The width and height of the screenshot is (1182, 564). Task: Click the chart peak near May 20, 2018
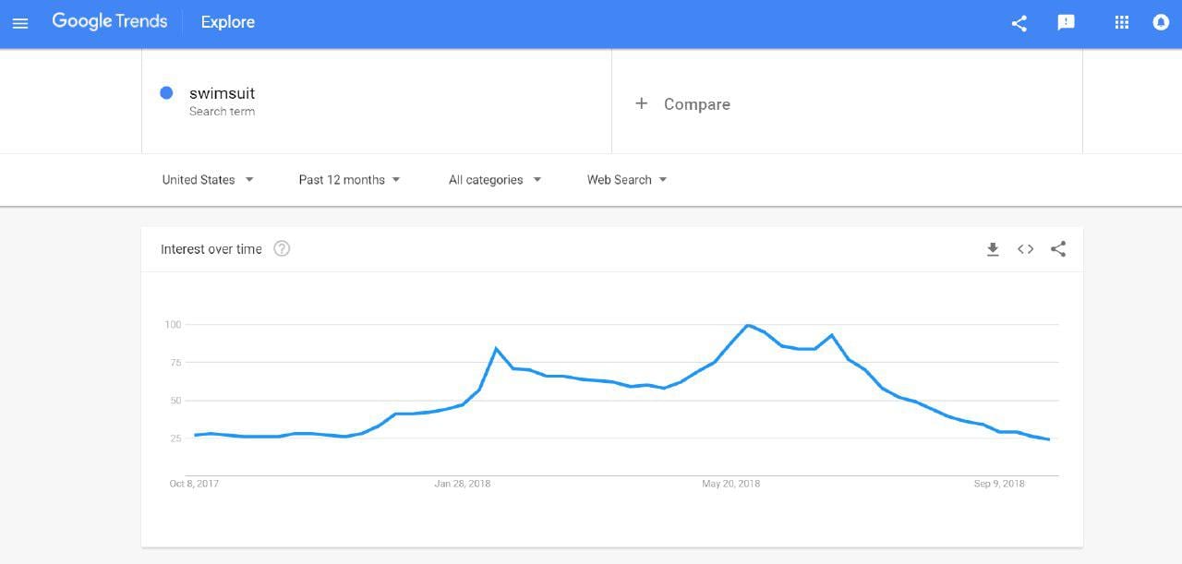click(748, 325)
